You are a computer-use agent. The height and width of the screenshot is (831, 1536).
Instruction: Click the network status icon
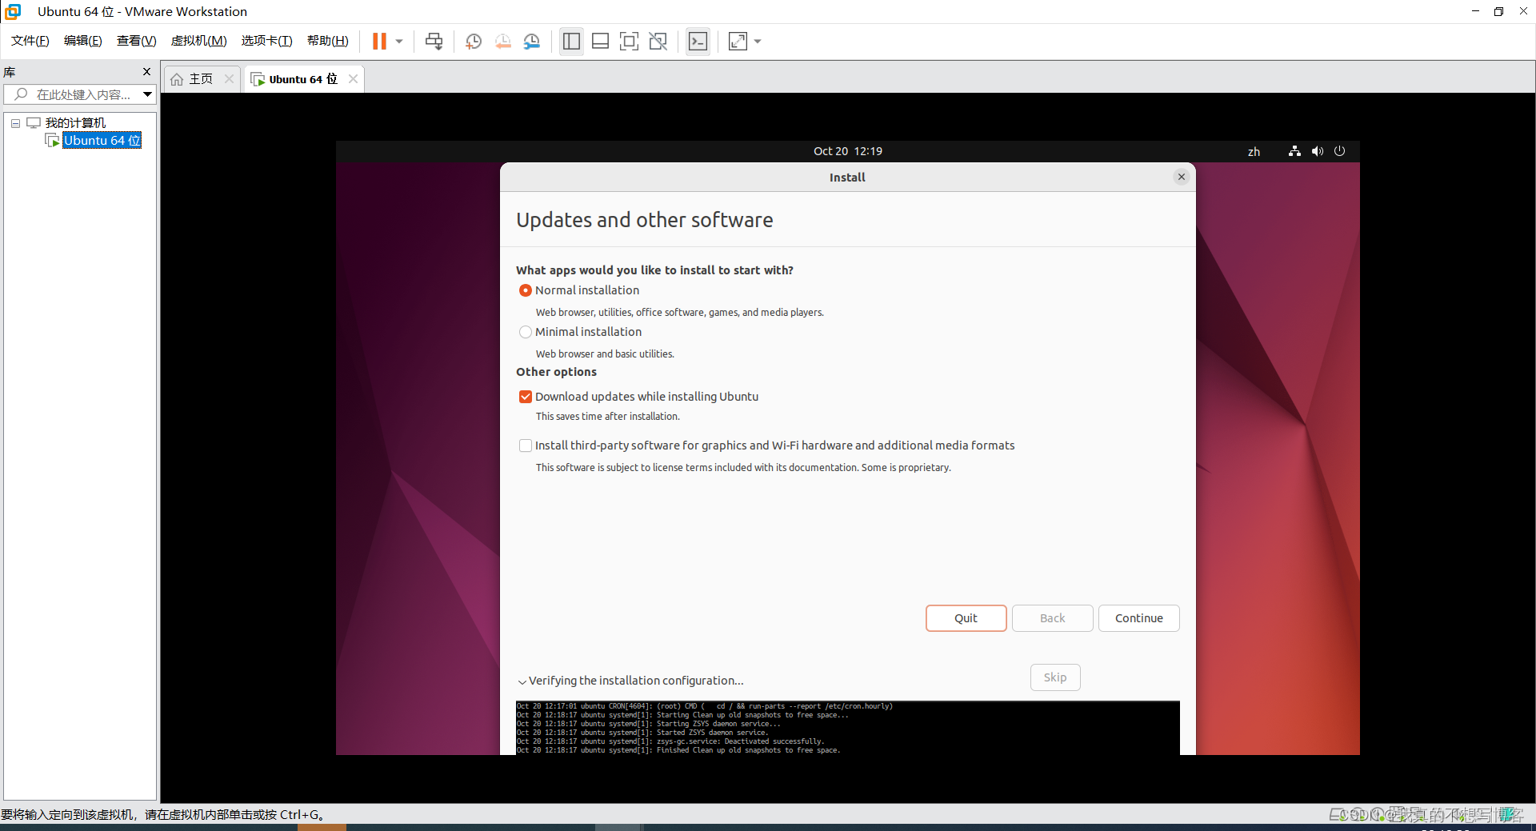[x=1294, y=151]
